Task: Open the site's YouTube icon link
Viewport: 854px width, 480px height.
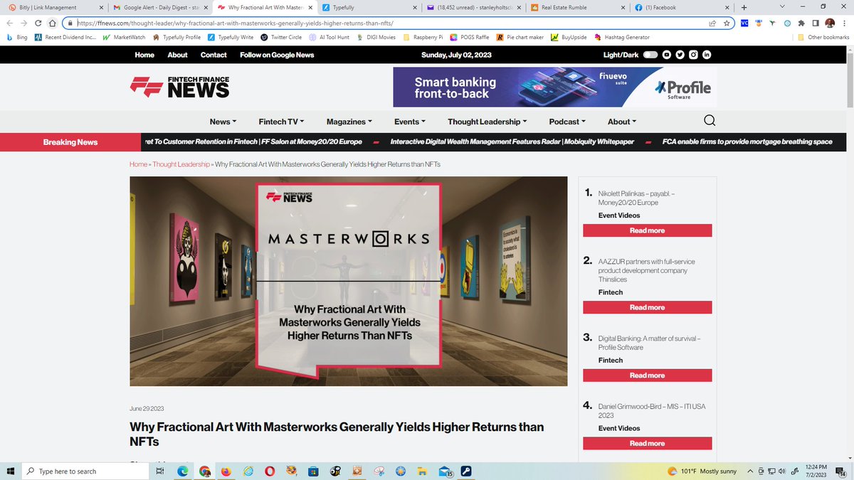Action: [x=666, y=55]
